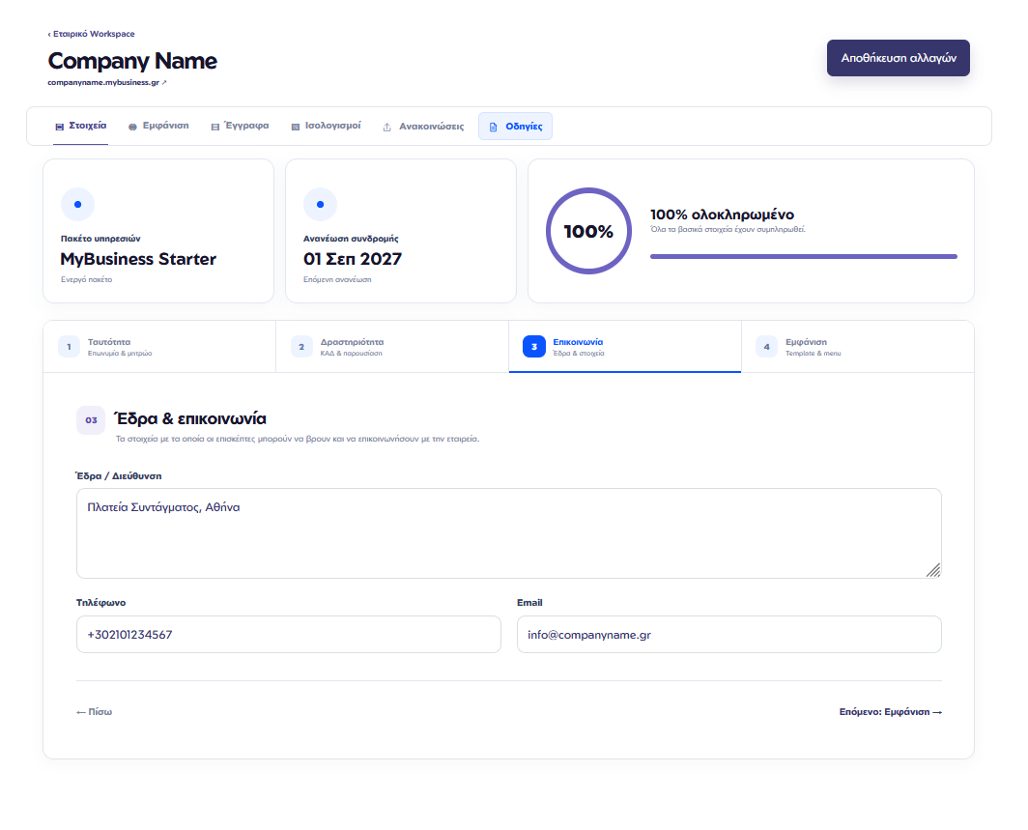Image resolution: width=1028 pixels, height=830 pixels.
Task: Click the Αποθήκευση αλλαγών button
Action: click(x=899, y=58)
